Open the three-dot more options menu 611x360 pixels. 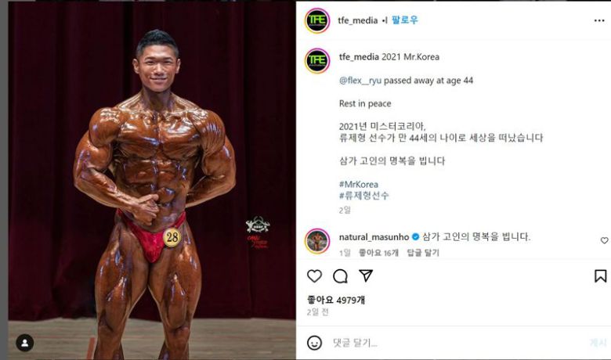click(599, 20)
